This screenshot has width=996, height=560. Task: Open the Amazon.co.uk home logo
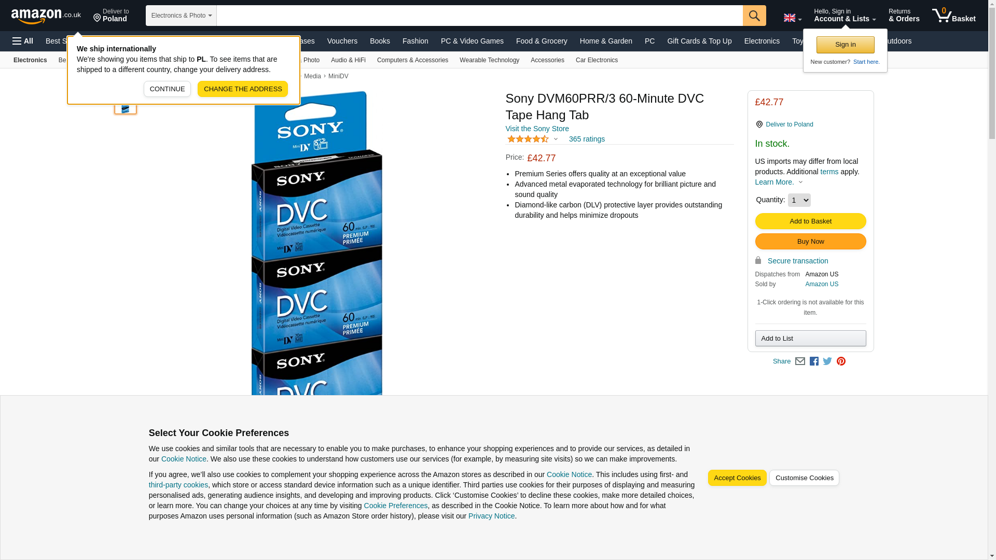46,16
